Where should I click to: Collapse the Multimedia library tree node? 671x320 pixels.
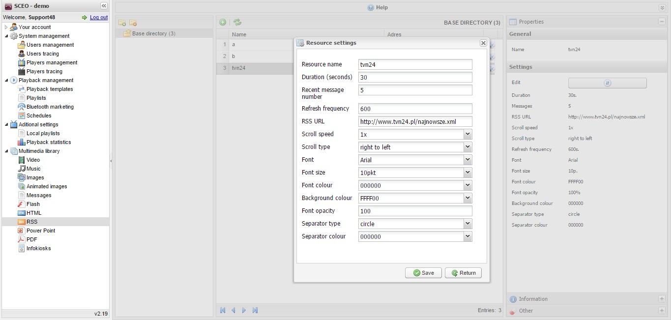coord(6,151)
